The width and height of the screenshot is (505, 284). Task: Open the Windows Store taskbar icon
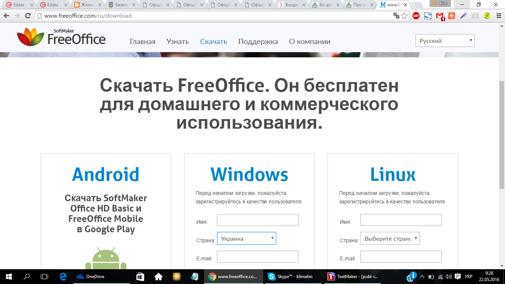[x=140, y=276]
